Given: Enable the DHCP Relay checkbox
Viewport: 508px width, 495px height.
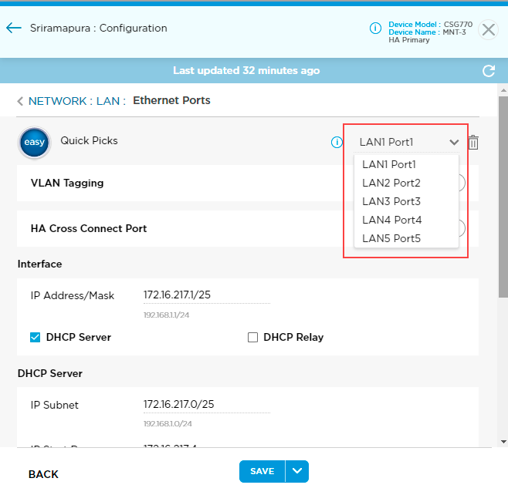Looking at the screenshot, I should [x=252, y=337].
